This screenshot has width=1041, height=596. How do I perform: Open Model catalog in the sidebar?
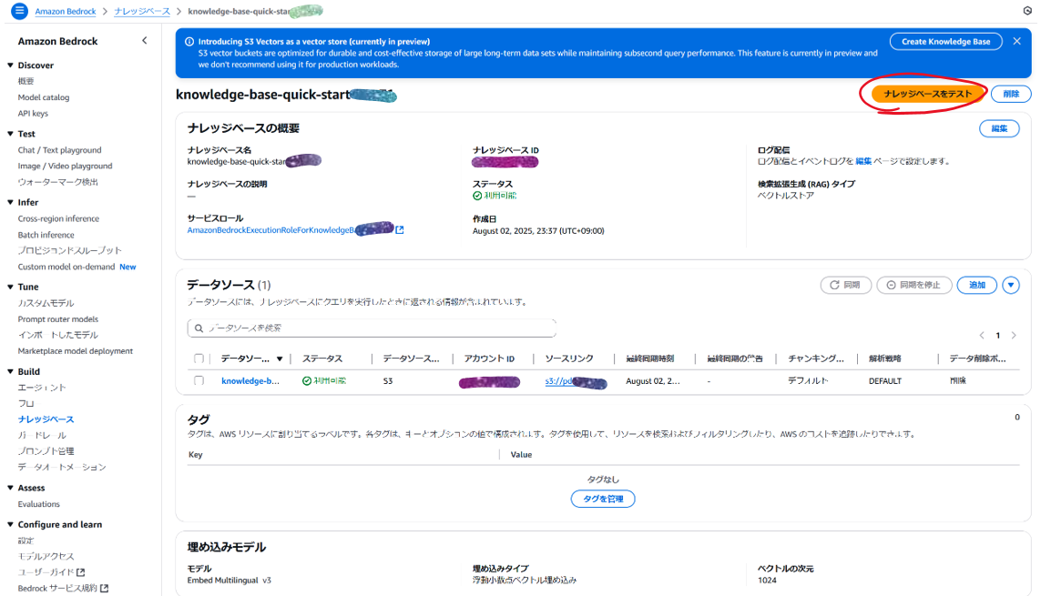(x=43, y=97)
